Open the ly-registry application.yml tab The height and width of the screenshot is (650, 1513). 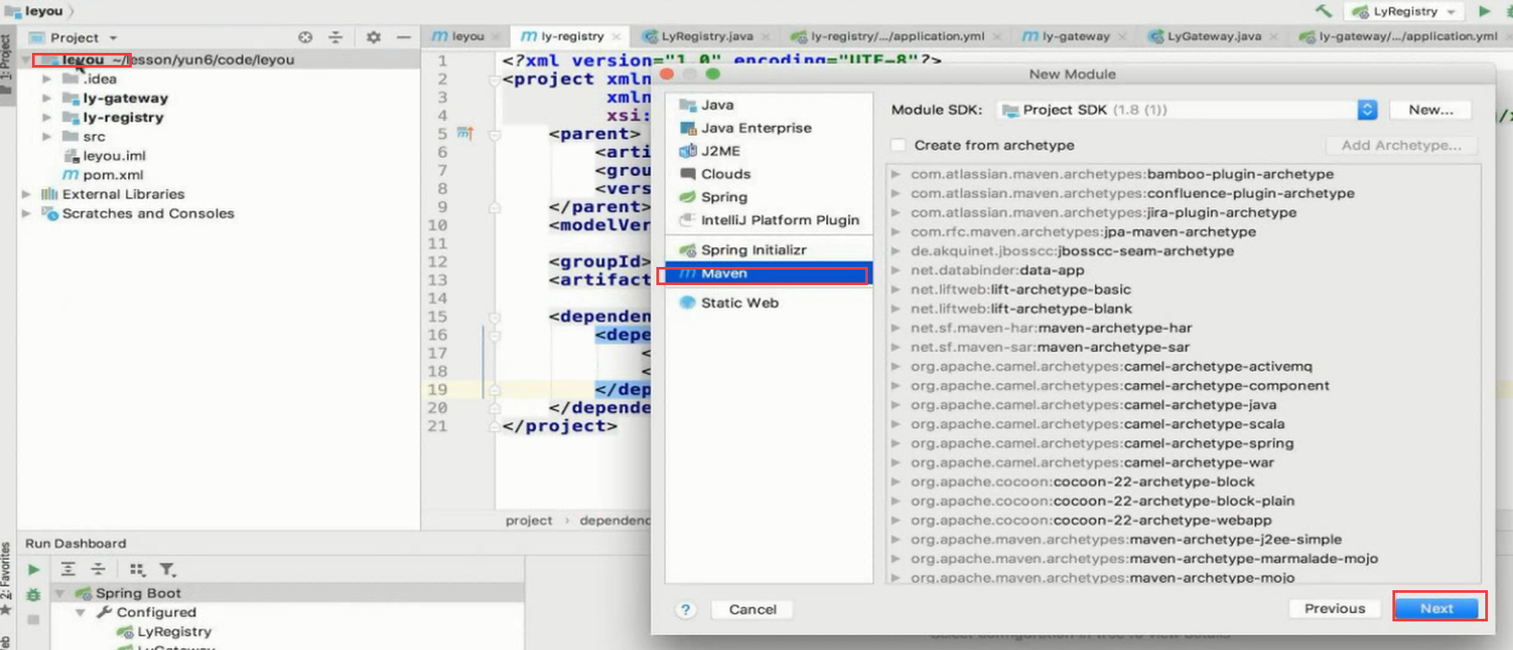coord(897,36)
